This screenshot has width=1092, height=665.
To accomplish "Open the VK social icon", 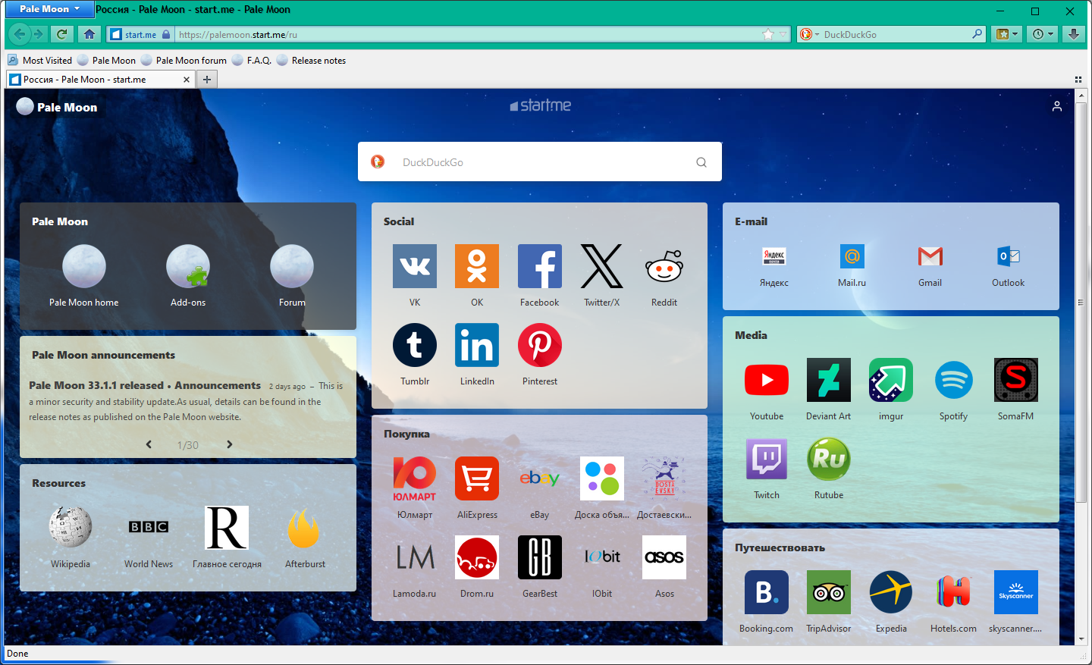I will (x=415, y=266).
